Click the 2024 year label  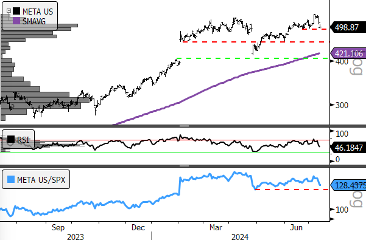click(x=240, y=237)
